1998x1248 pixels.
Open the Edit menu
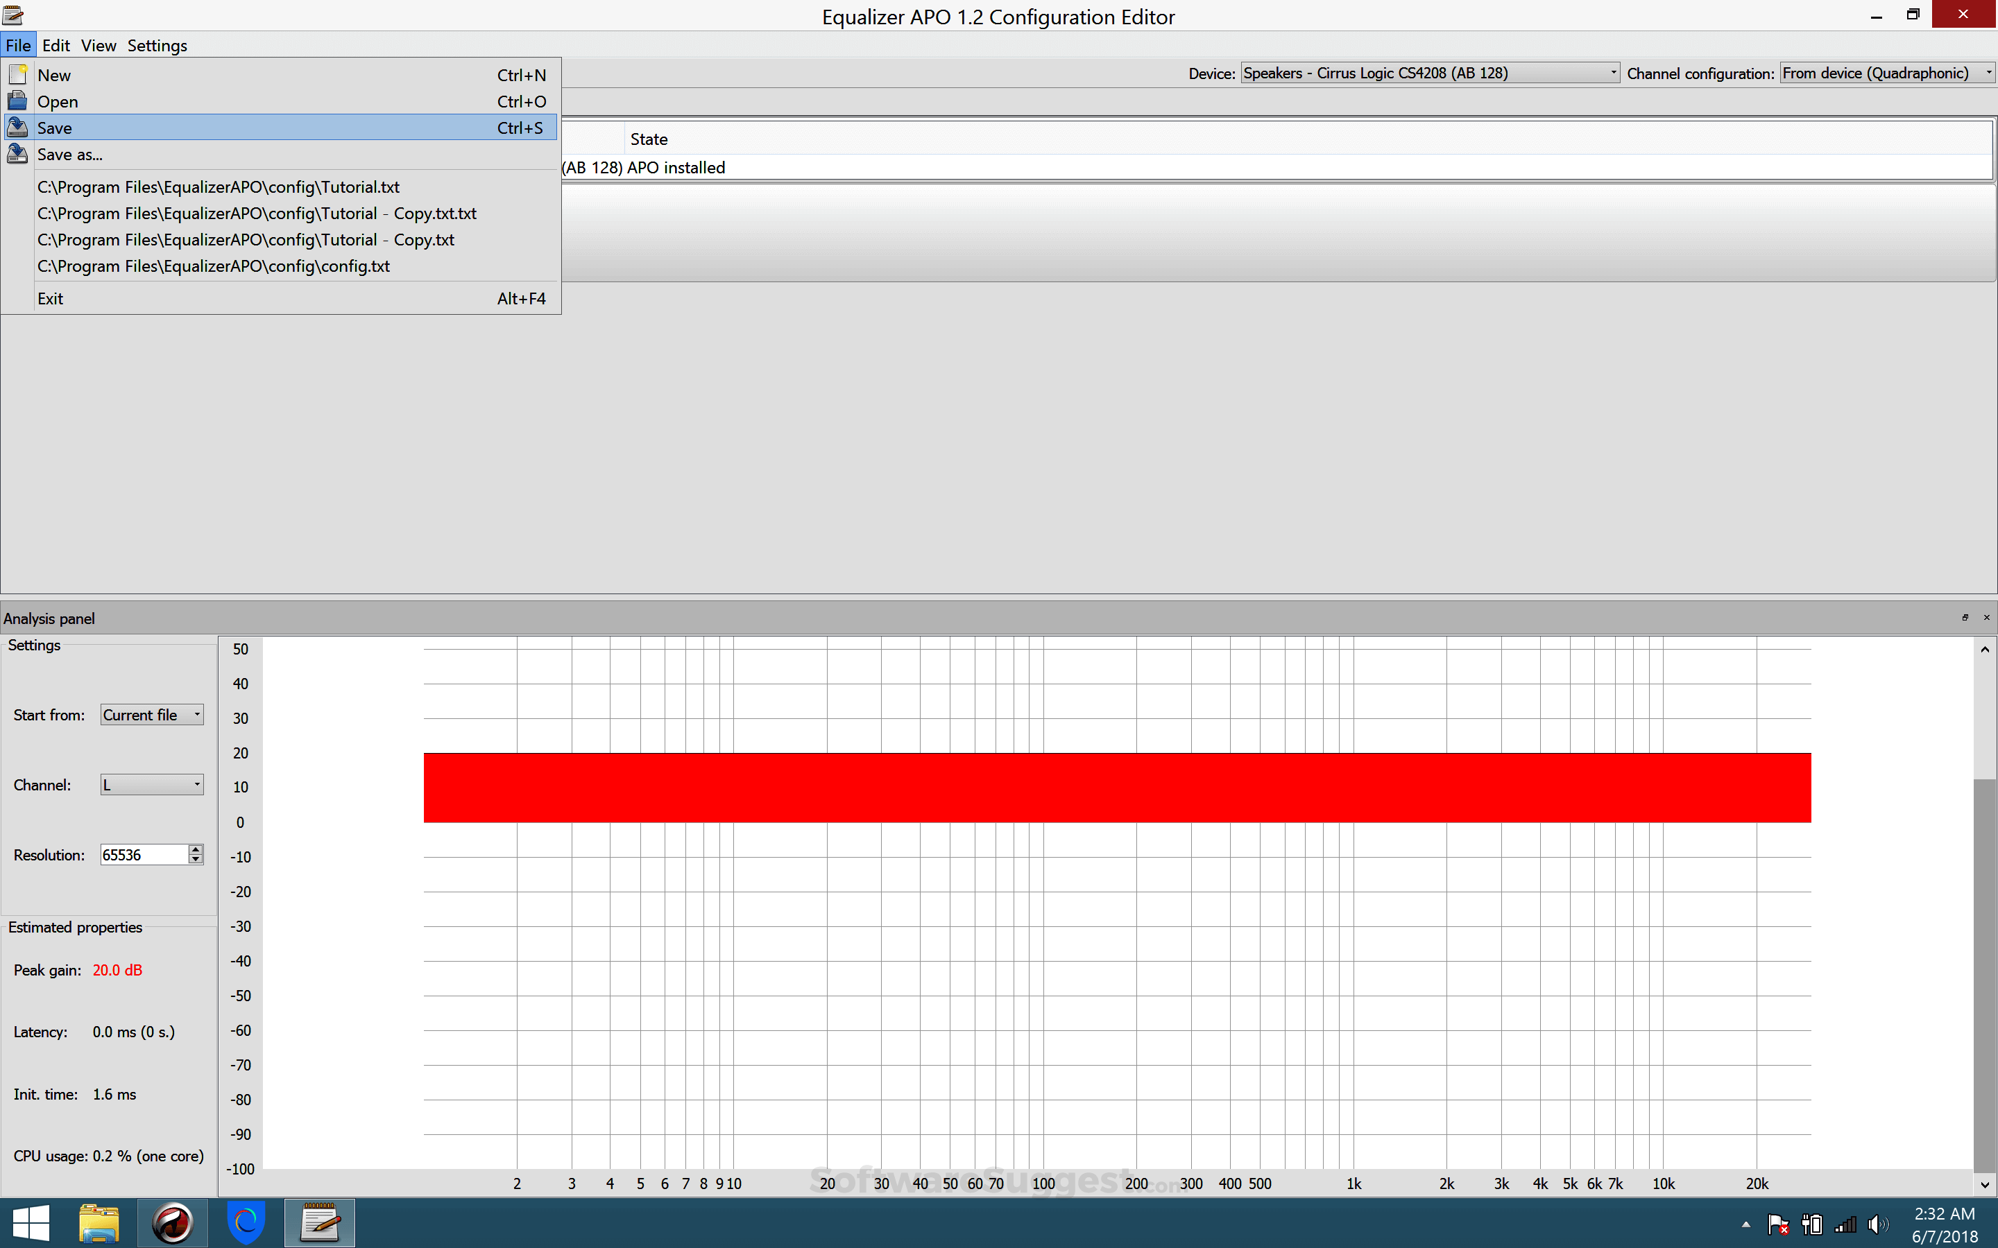(x=55, y=45)
